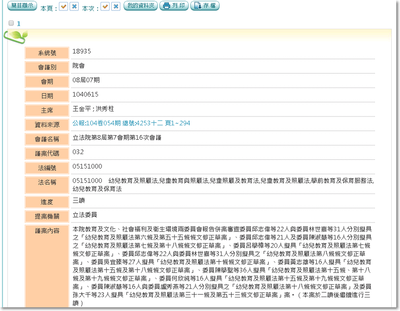This screenshot has width=400, height=311.
Task: Click the 提案機關 field label
Action: pos(47,216)
